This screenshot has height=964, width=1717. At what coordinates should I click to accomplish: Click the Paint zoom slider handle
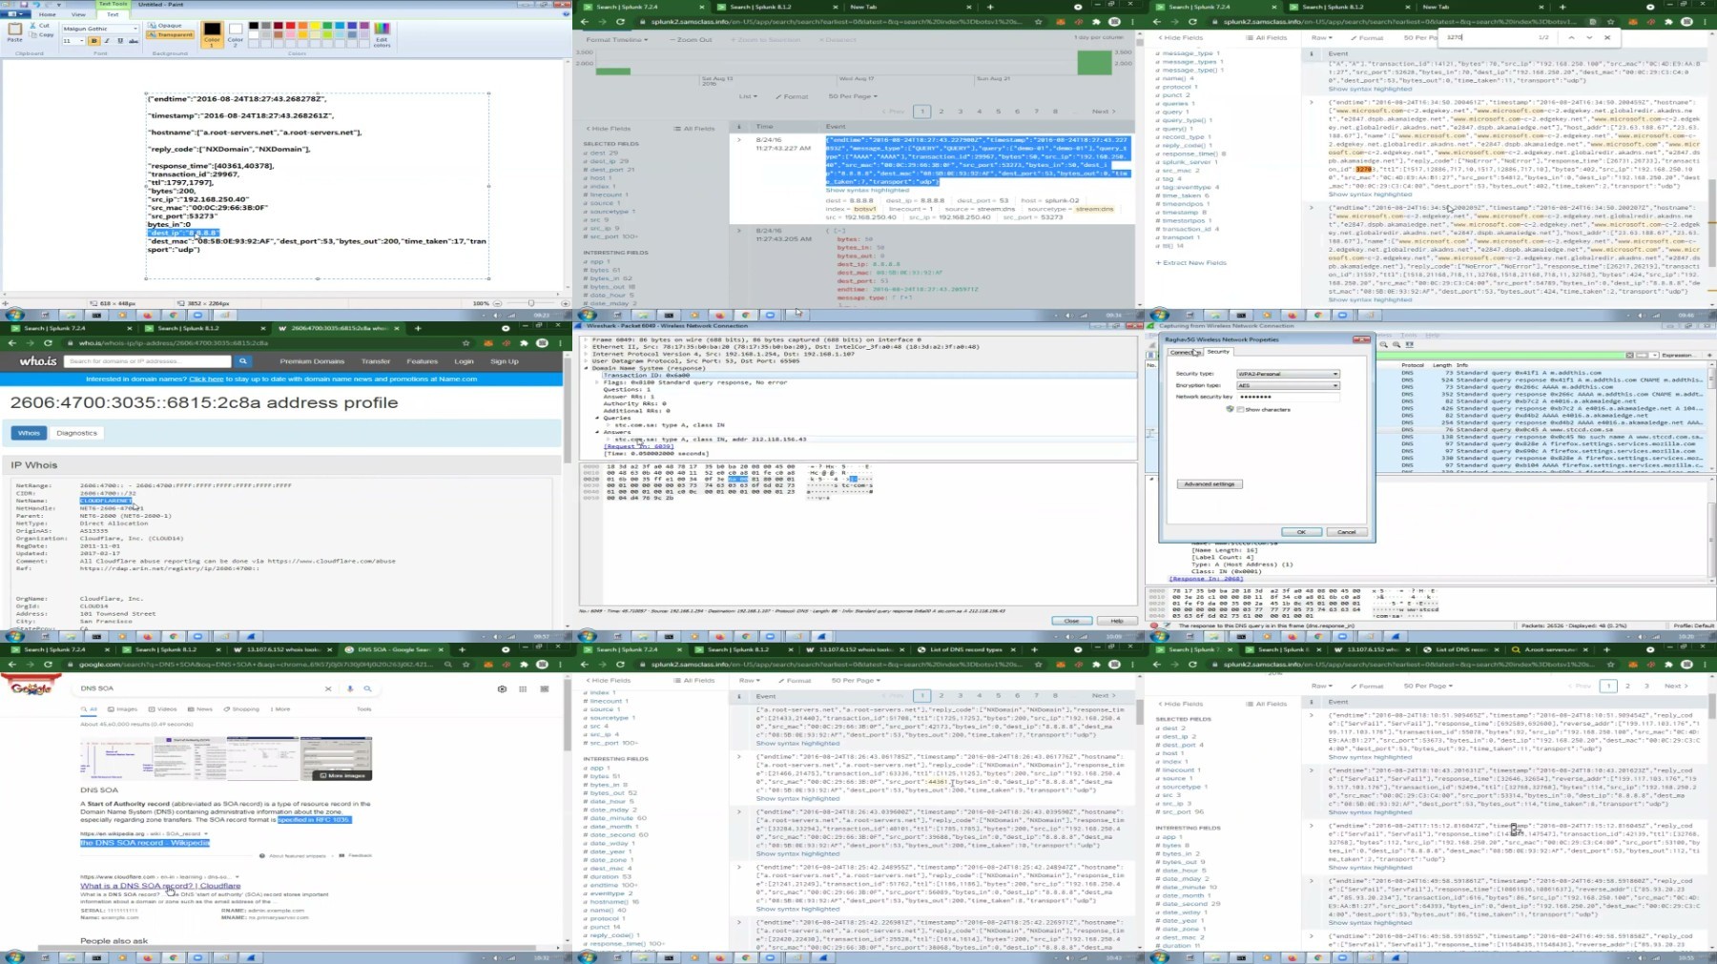click(531, 303)
